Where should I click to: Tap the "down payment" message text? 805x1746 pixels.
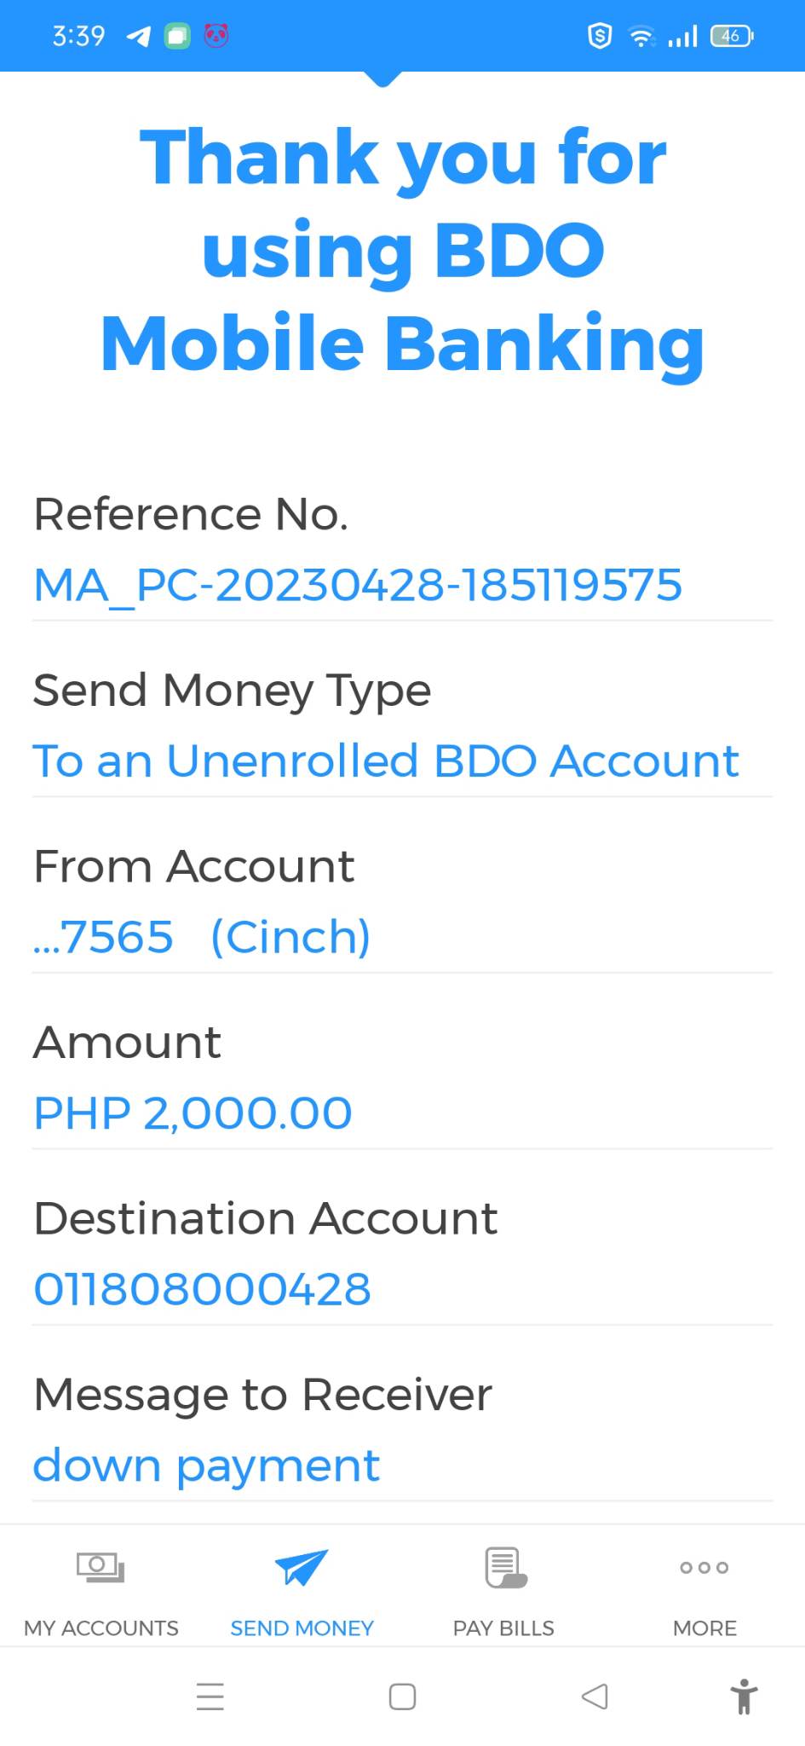coord(206,1466)
